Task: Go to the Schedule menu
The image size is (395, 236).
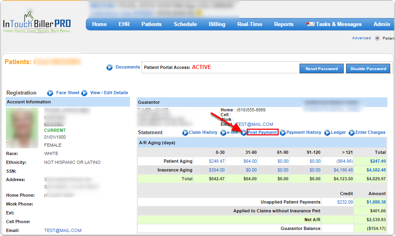Action: tap(185, 24)
